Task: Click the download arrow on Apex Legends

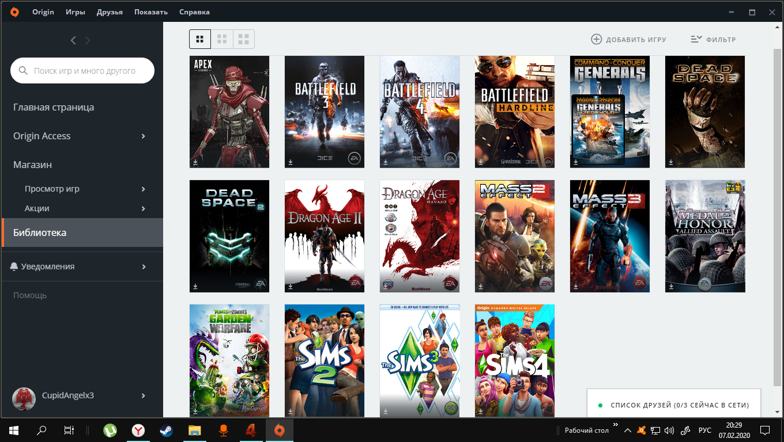Action: (x=195, y=162)
